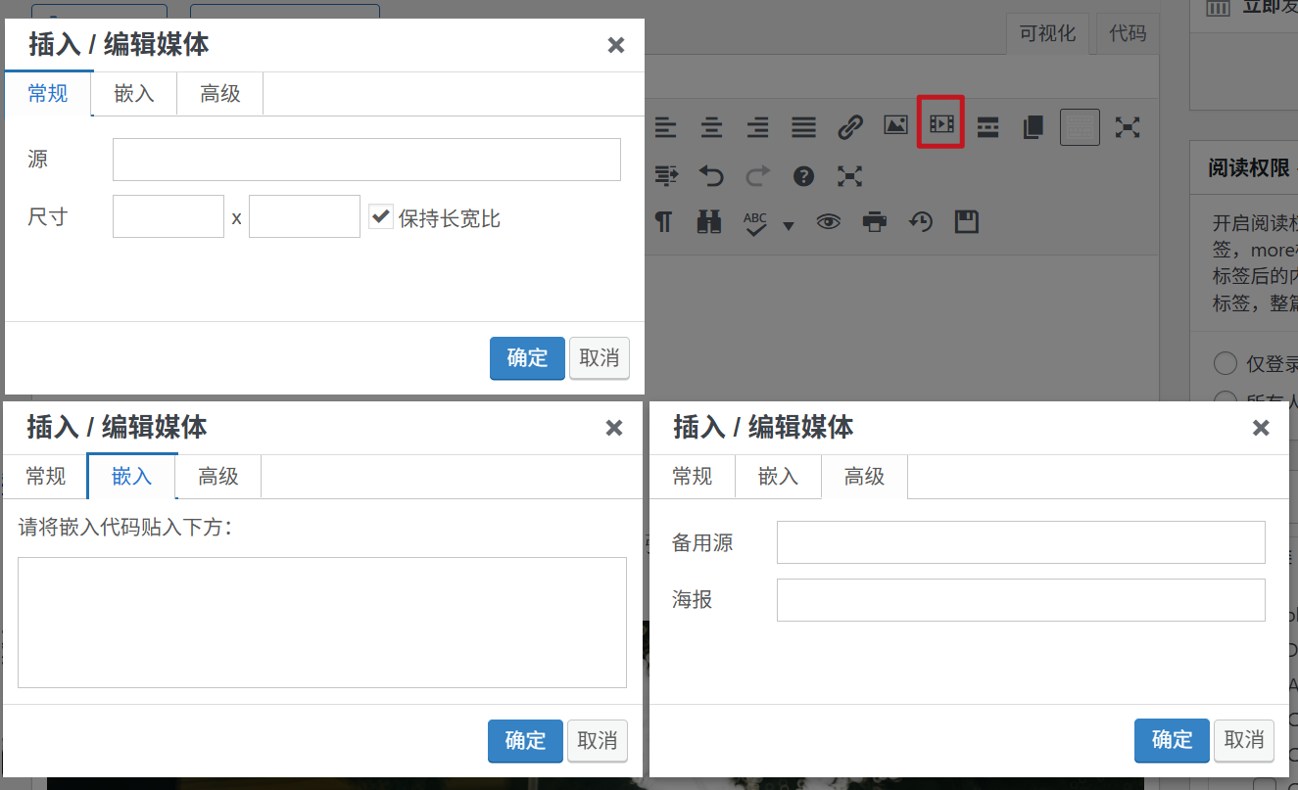Toggle fullscreen icon beside the table icon

coord(1128,127)
